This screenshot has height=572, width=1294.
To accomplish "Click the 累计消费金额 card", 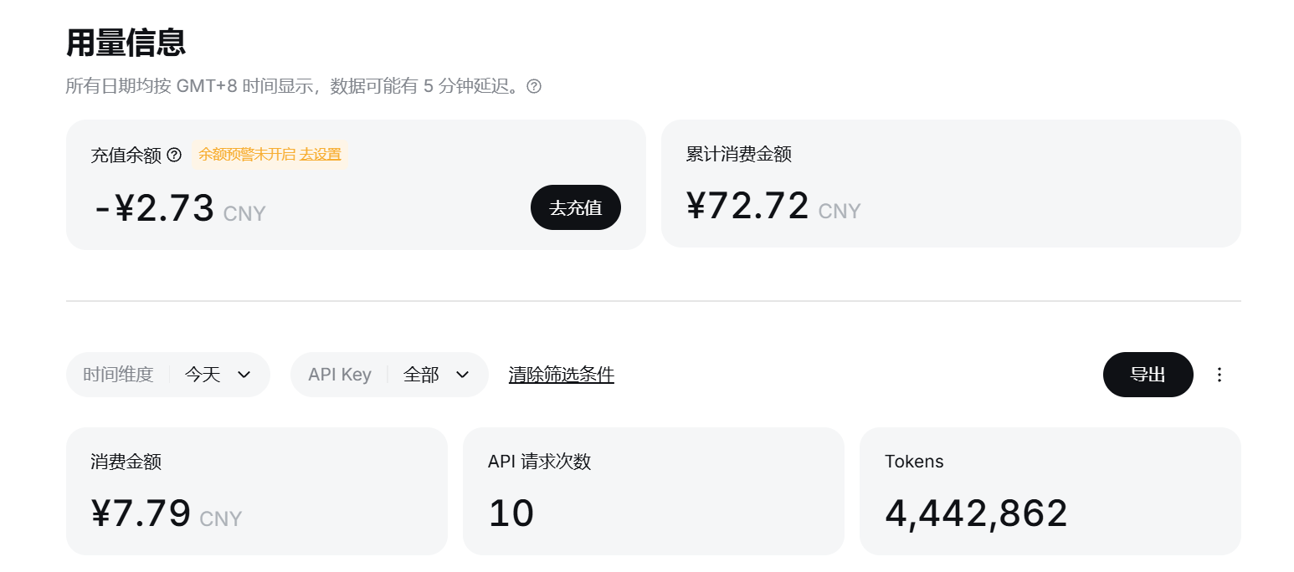I will [951, 184].
